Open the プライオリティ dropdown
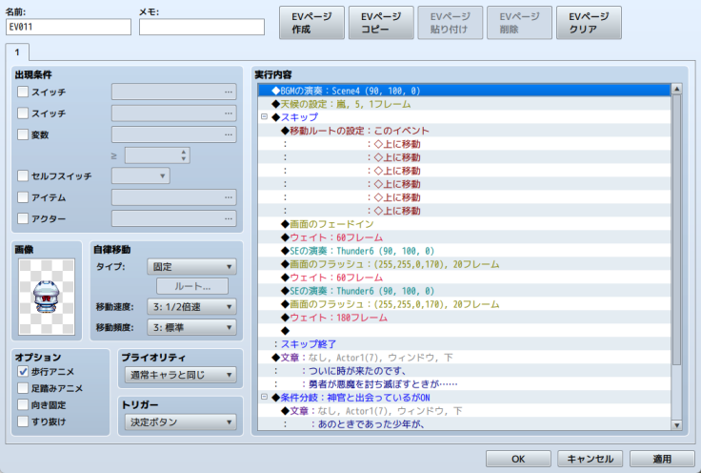 click(180, 374)
